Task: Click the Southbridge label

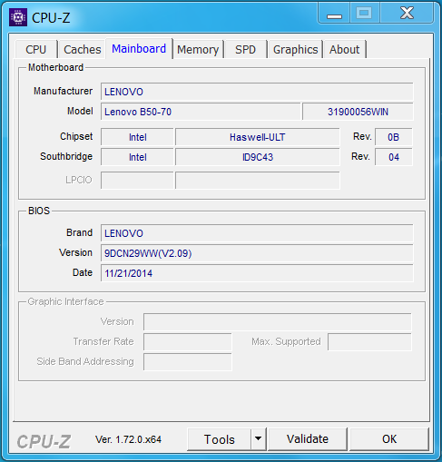Action: click(x=66, y=156)
